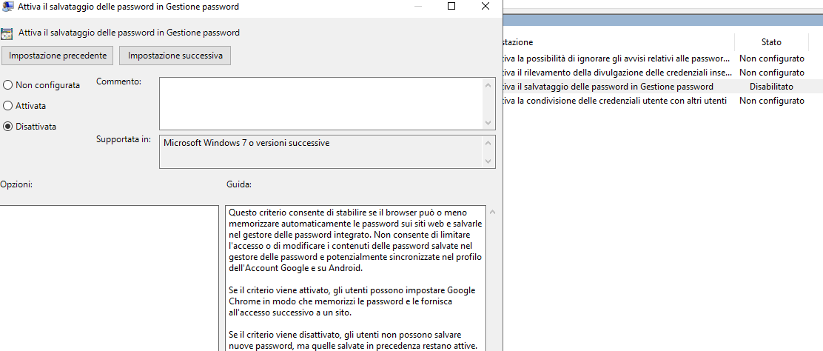
Task: Click the title bar window icon
Action: click(8, 7)
